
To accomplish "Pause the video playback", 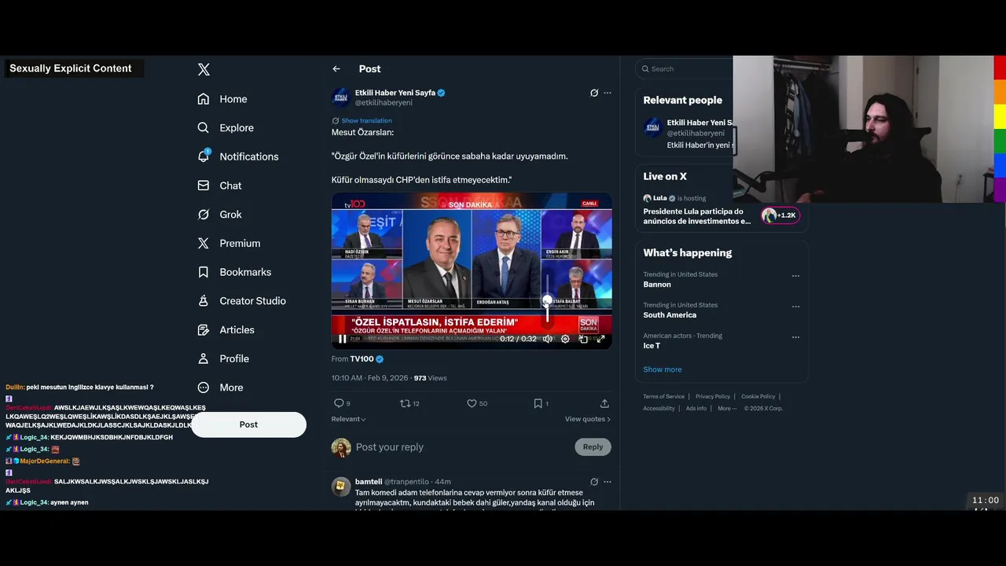I will tap(342, 339).
